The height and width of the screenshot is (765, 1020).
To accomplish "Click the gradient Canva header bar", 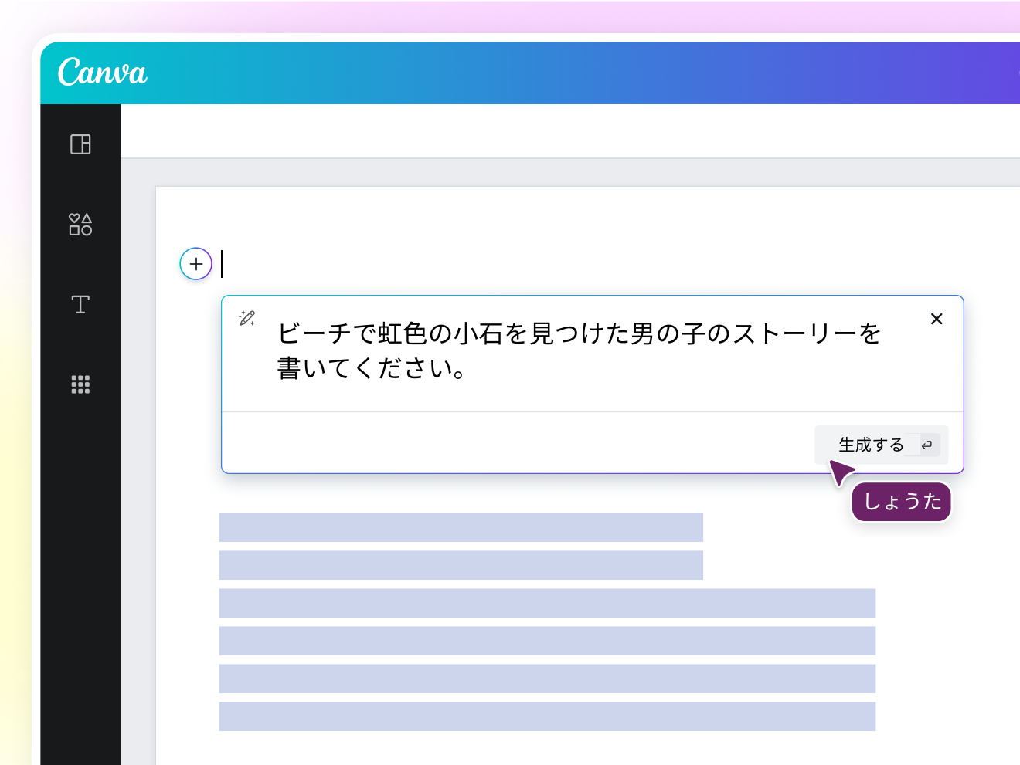I will tap(541, 73).
